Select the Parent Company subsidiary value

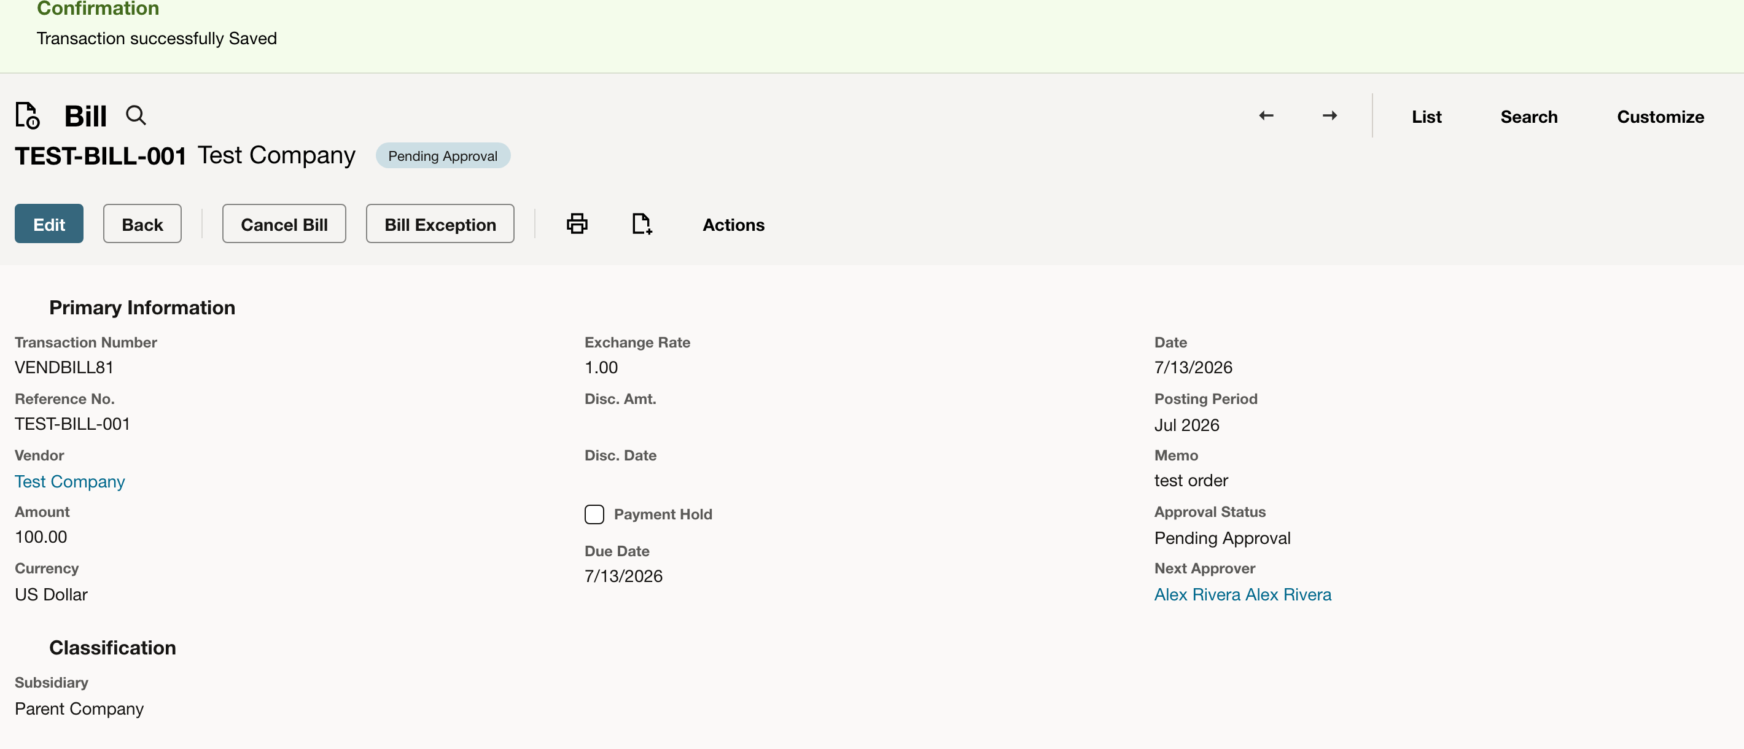tap(79, 708)
